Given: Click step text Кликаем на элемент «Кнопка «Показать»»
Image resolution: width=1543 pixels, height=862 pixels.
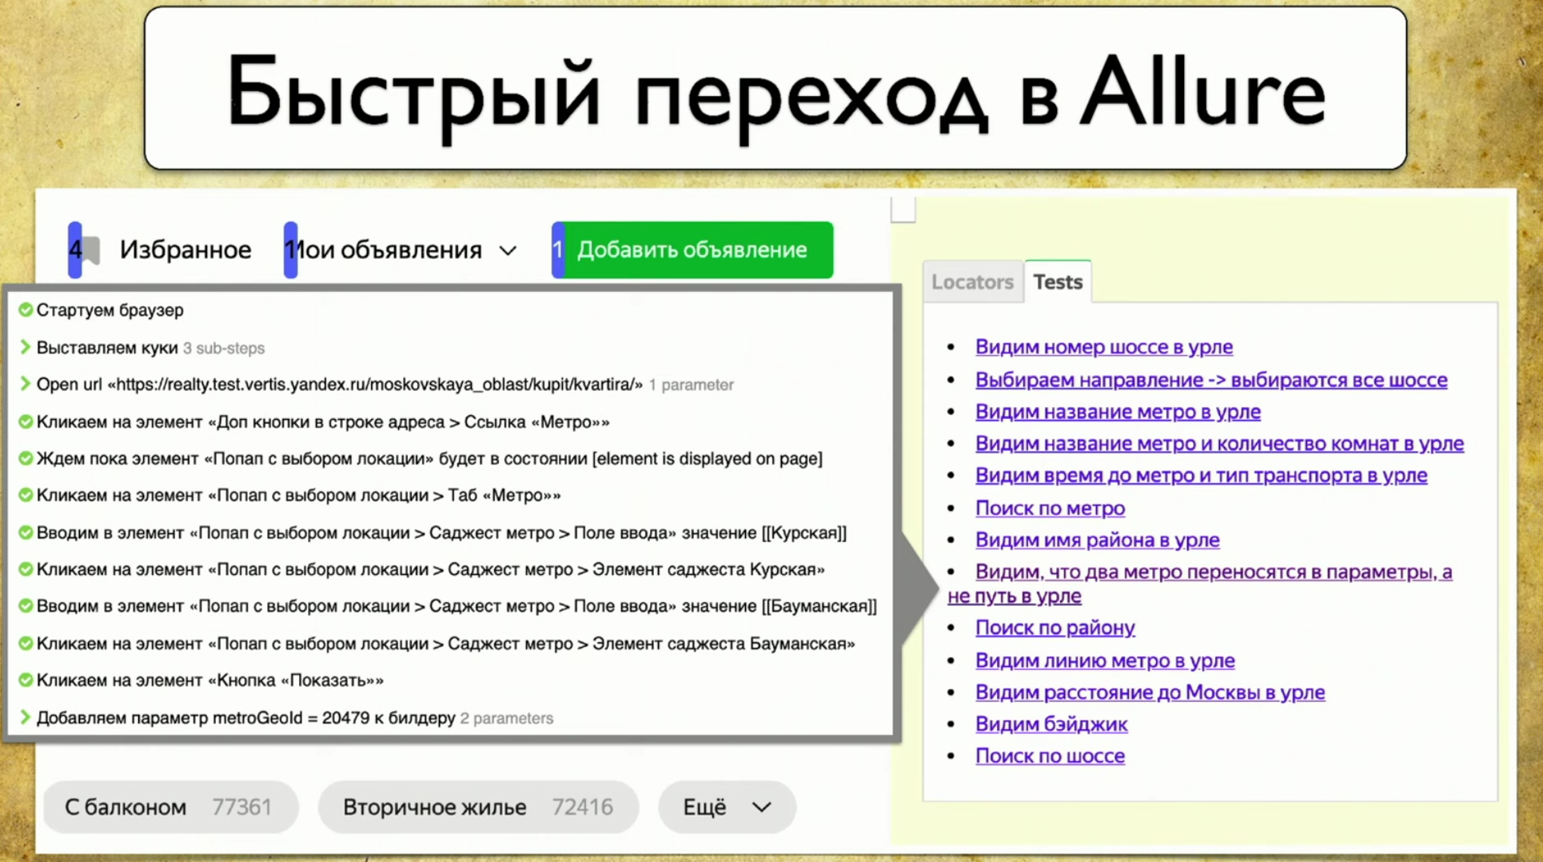Looking at the screenshot, I should pos(210,680).
